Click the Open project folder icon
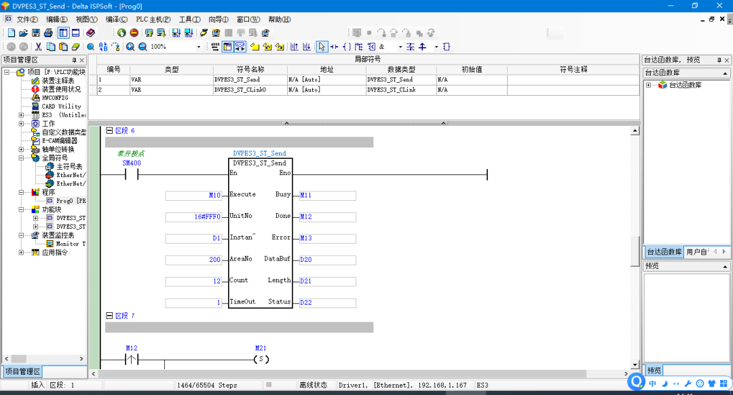 pos(23,33)
